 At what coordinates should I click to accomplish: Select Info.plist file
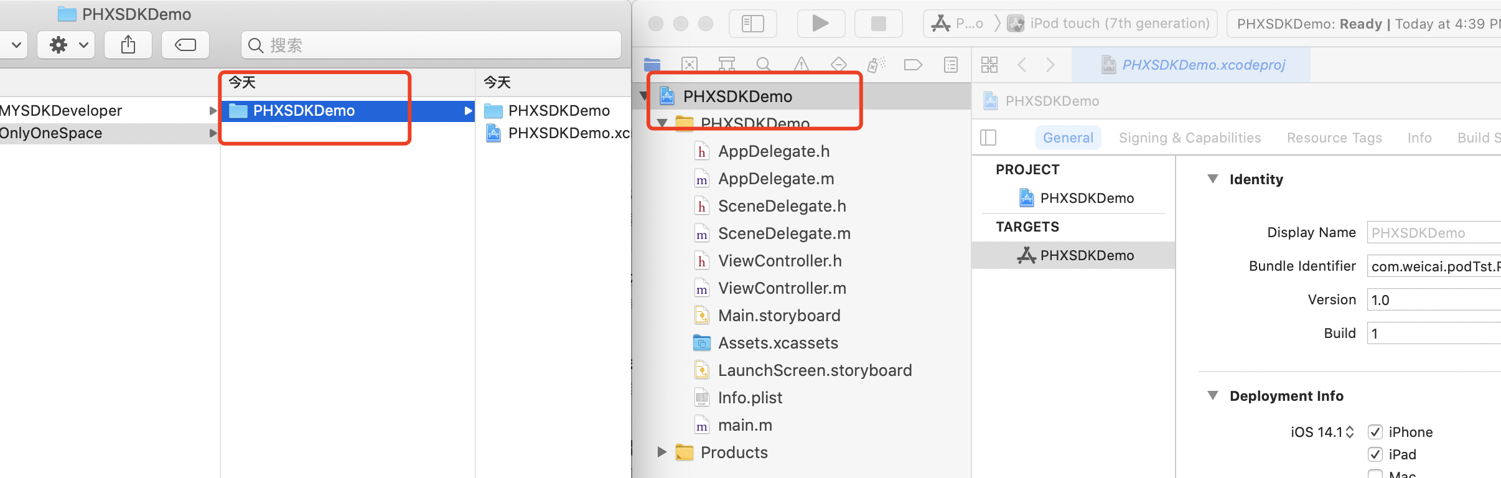tap(750, 398)
